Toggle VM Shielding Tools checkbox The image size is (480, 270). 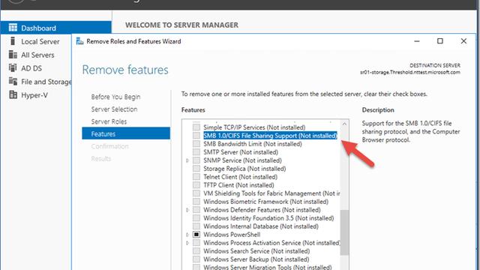[196, 193]
